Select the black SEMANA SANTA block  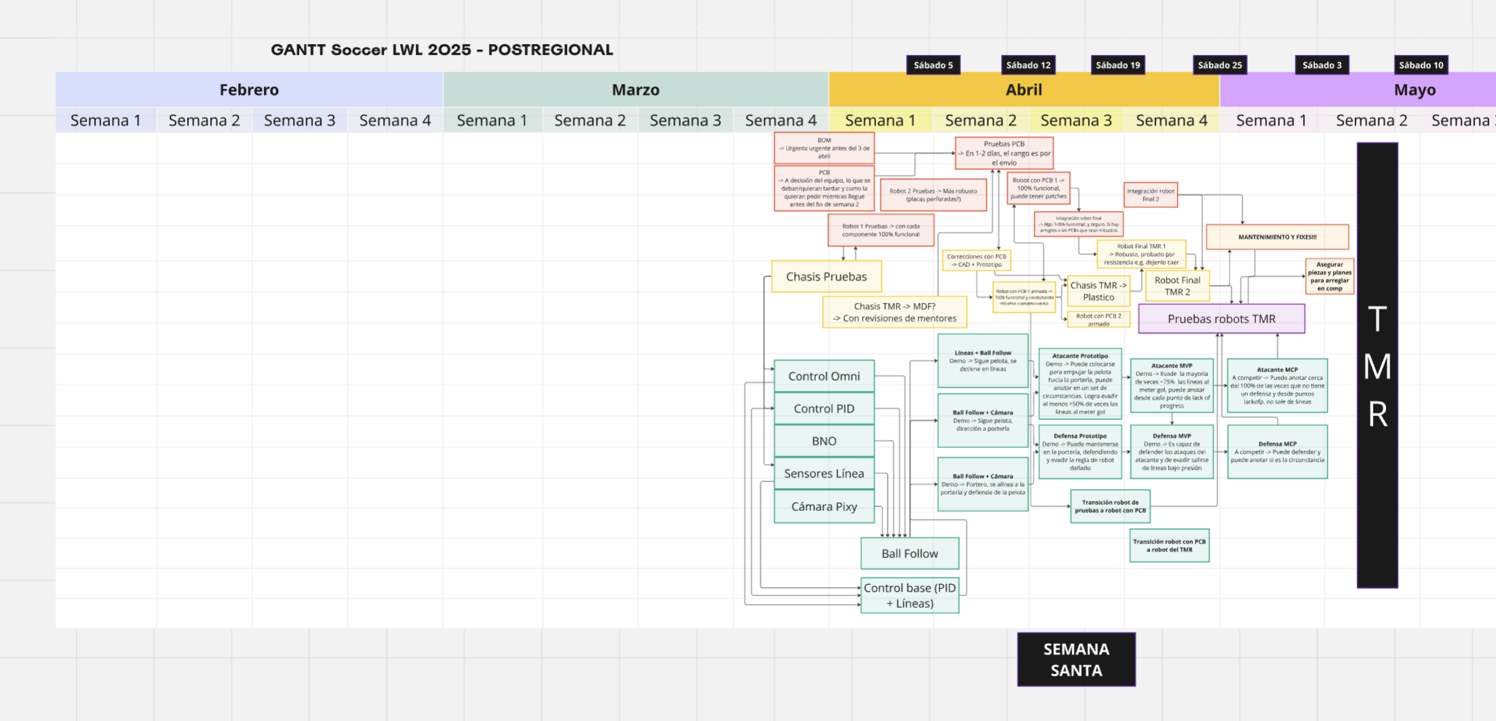tap(1076, 659)
